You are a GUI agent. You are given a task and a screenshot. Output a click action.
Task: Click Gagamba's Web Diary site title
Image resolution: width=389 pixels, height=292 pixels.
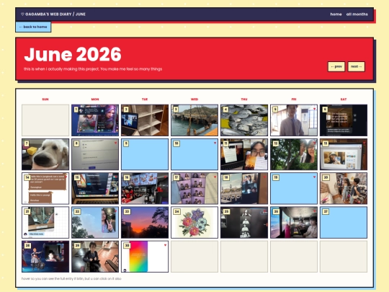tap(53, 14)
